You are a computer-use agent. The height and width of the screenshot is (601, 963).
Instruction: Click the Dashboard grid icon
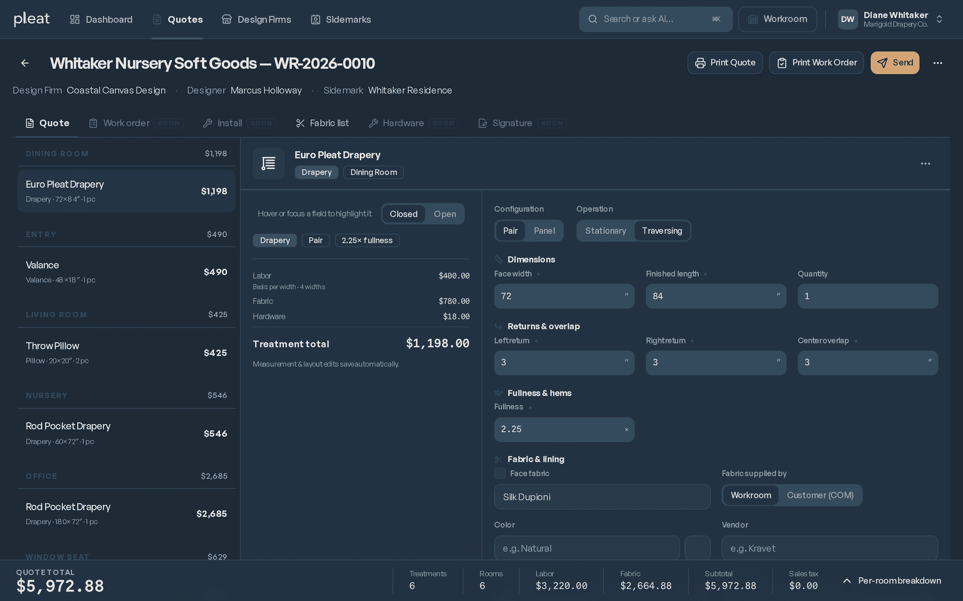tap(75, 20)
